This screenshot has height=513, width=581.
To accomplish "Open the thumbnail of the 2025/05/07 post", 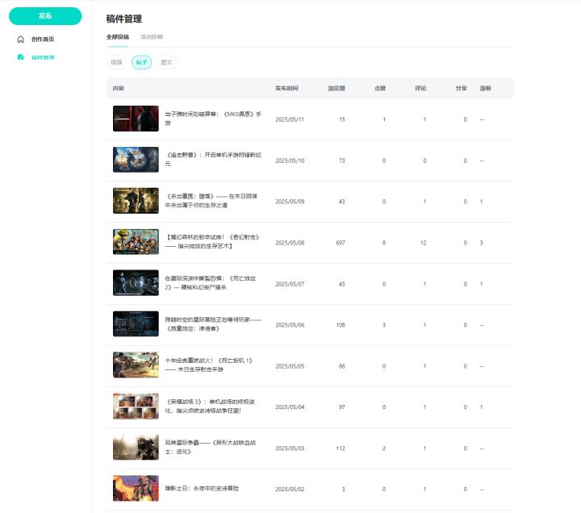I will (x=136, y=283).
